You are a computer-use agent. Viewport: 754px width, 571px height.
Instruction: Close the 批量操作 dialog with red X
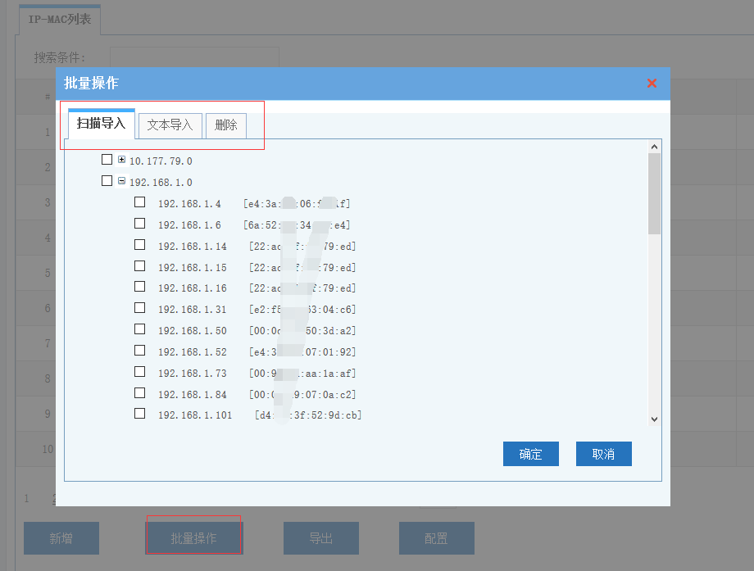pyautogui.click(x=652, y=83)
